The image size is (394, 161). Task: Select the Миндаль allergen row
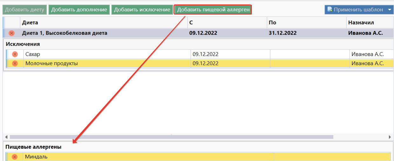[37, 157]
